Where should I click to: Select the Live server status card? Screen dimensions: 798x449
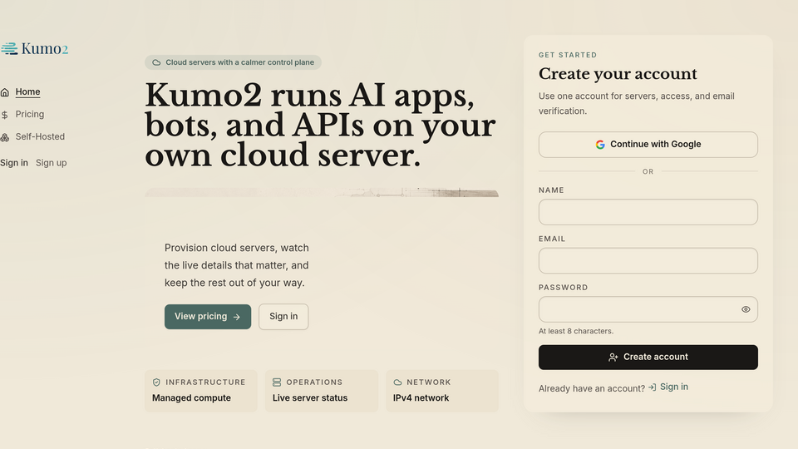tap(322, 391)
